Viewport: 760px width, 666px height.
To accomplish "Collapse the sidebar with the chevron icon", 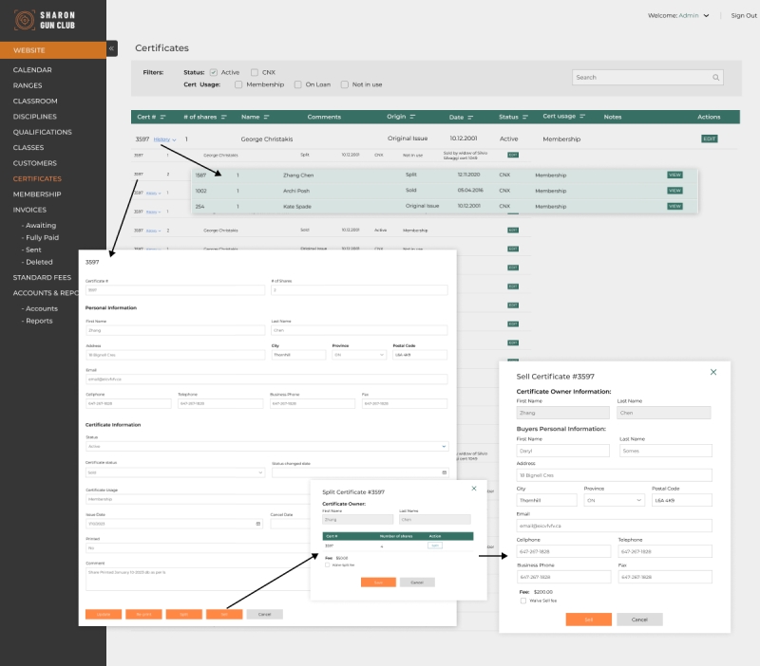I will tap(112, 46).
